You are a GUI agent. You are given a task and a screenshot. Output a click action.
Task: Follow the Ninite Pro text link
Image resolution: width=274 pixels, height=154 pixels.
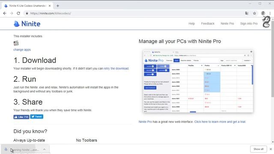point(145,121)
